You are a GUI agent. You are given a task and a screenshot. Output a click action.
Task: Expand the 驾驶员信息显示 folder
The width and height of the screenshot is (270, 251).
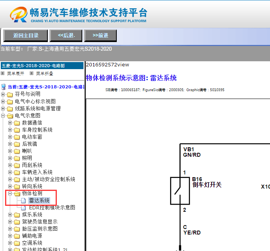point(10,222)
